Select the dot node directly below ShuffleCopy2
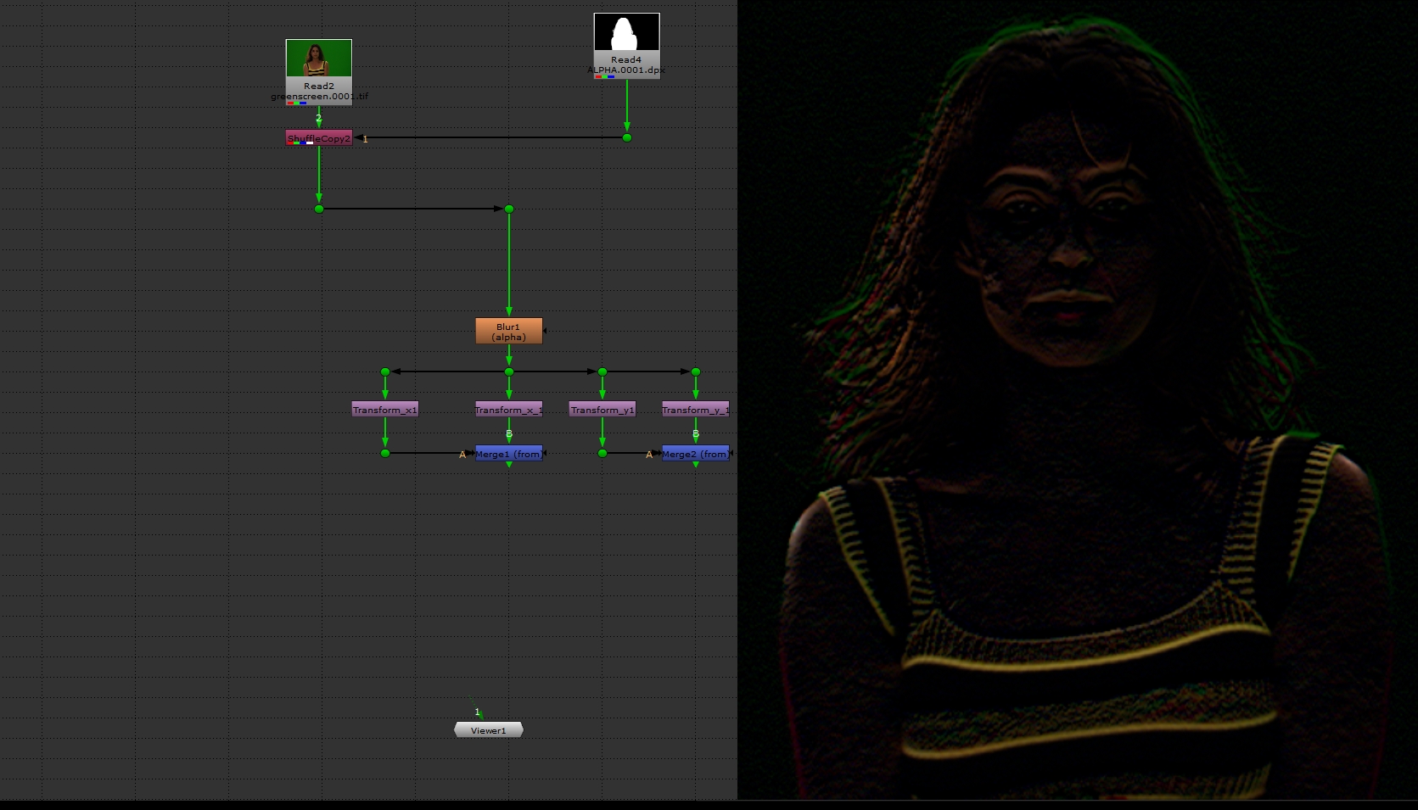The width and height of the screenshot is (1418, 810). click(319, 209)
